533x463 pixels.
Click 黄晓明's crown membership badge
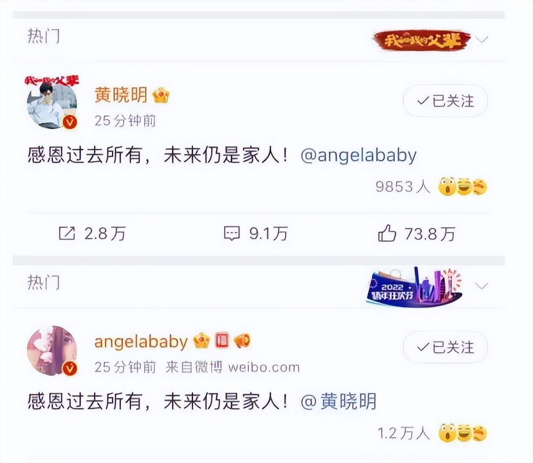[x=161, y=95]
